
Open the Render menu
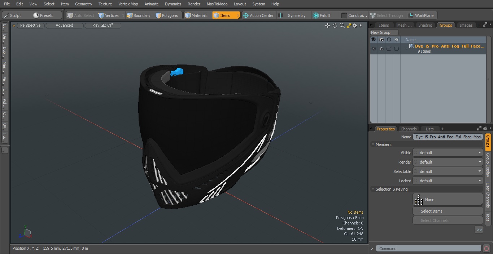point(194,4)
